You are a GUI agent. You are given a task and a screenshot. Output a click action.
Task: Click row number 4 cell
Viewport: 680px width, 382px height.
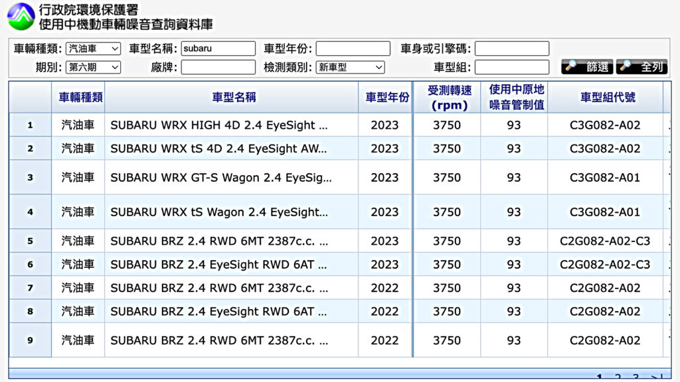coord(31,212)
